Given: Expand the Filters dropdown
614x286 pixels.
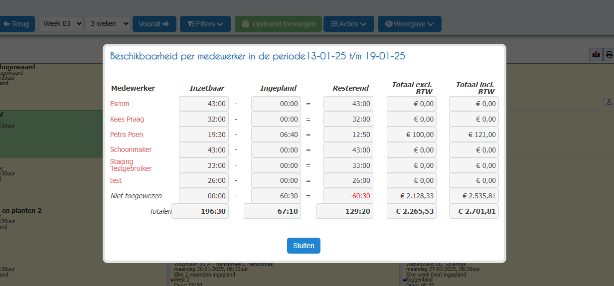Looking at the screenshot, I should [205, 24].
